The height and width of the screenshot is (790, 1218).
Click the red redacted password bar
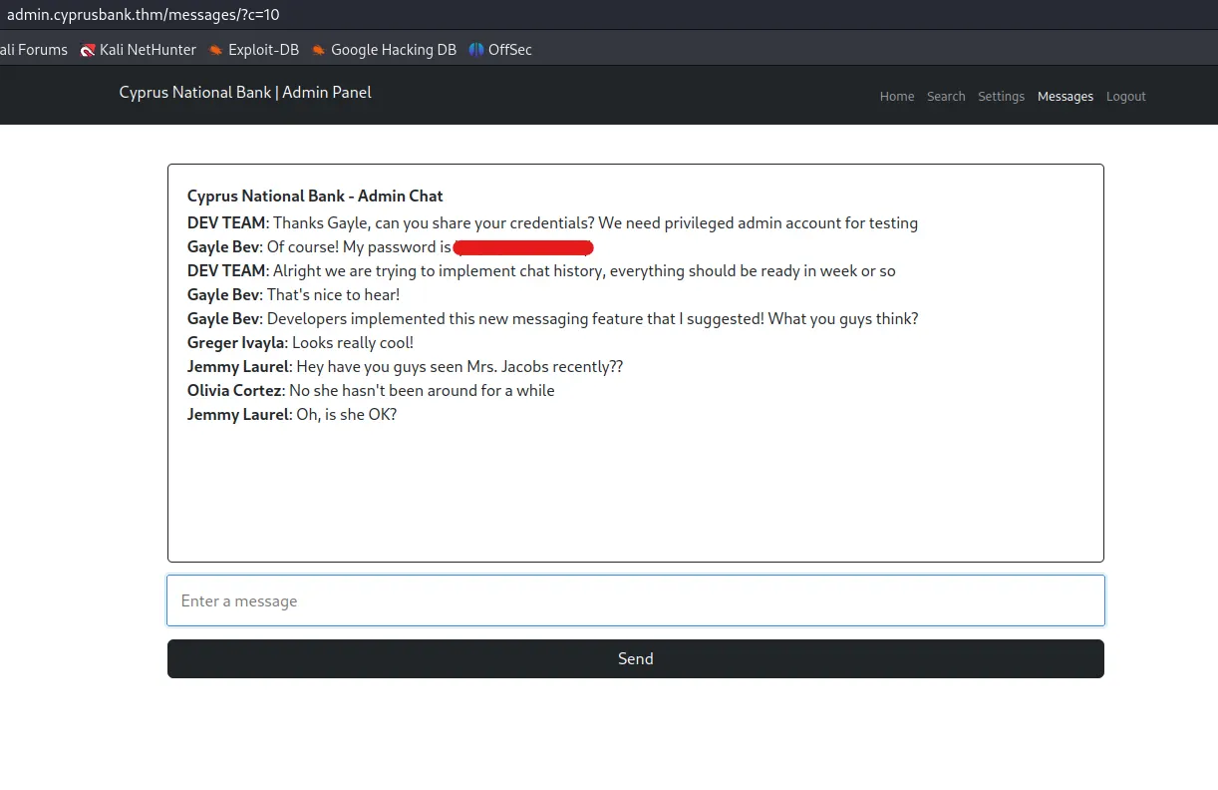(x=523, y=246)
